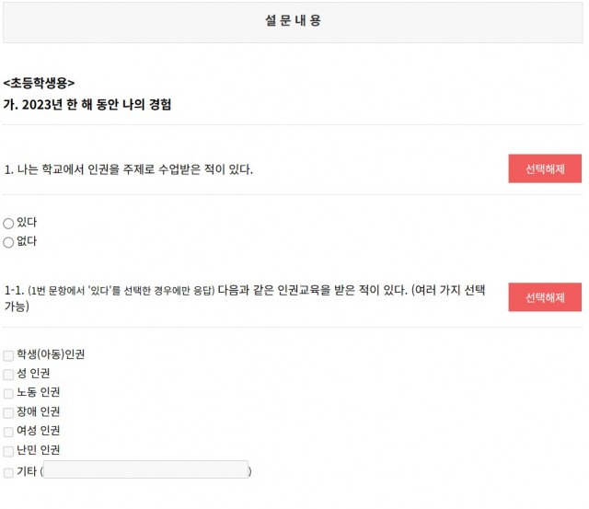This screenshot has width=589, height=509.
Task: Click the text field next to '기타'
Action: (x=145, y=470)
